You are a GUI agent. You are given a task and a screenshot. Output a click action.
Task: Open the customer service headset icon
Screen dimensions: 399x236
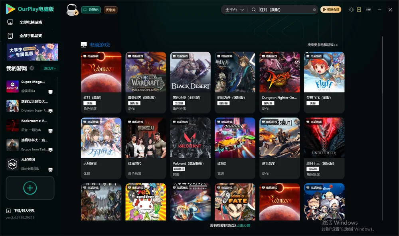[351, 10]
